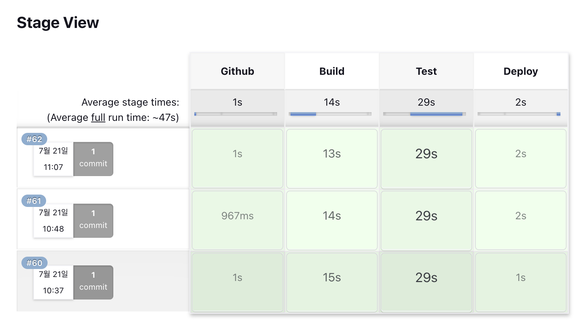View the commit for build #61
584x326 pixels.
tap(93, 221)
